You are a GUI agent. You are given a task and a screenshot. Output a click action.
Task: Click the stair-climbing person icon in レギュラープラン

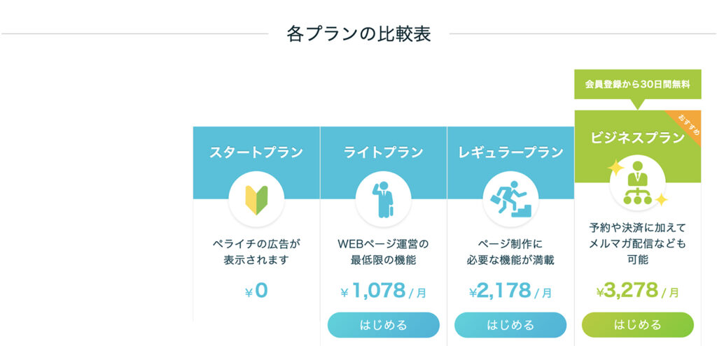point(510,199)
